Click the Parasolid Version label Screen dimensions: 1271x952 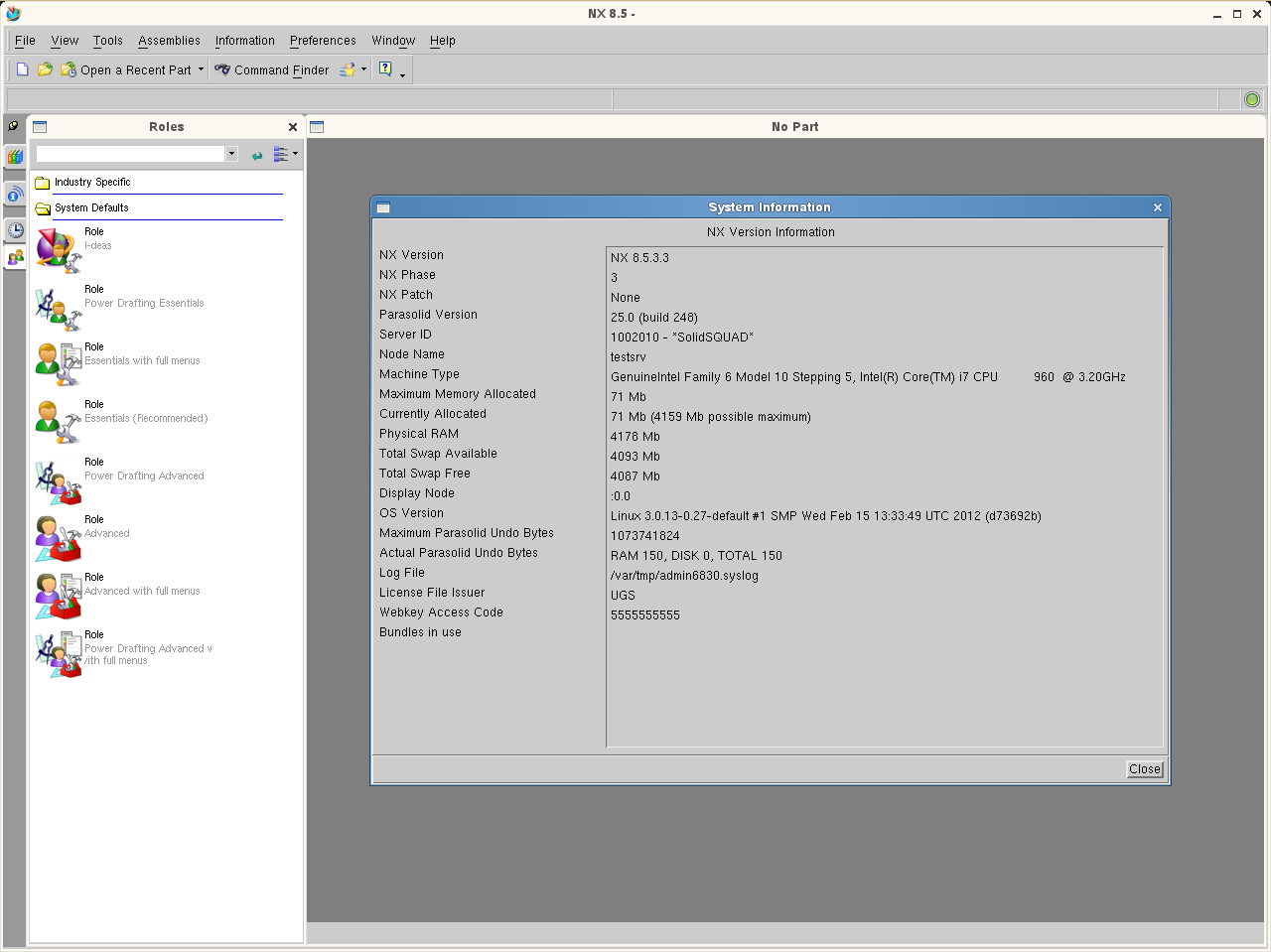click(x=428, y=315)
